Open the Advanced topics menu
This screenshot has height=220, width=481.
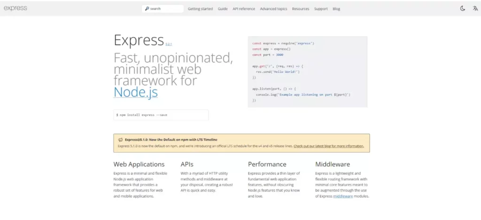pyautogui.click(x=274, y=9)
